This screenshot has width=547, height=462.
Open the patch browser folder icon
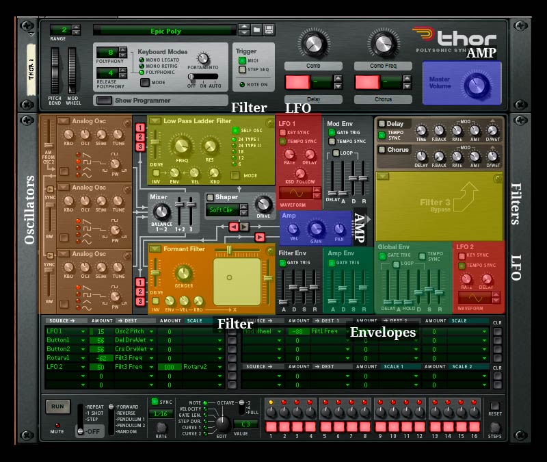257,29
